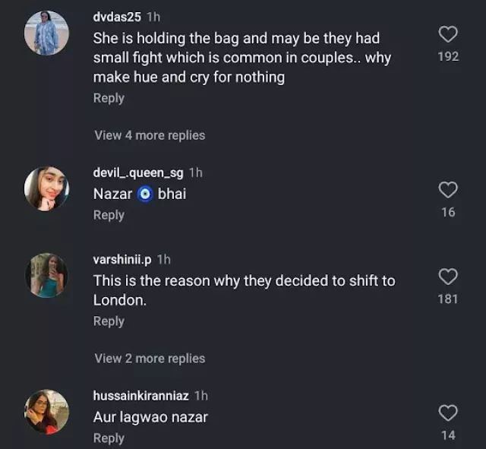This screenshot has height=449, width=486.
Task: Like the comment by dvdas25
Action: tap(448, 34)
